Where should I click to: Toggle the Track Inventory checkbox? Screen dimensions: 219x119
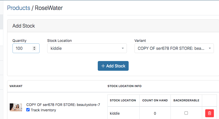[28, 110]
